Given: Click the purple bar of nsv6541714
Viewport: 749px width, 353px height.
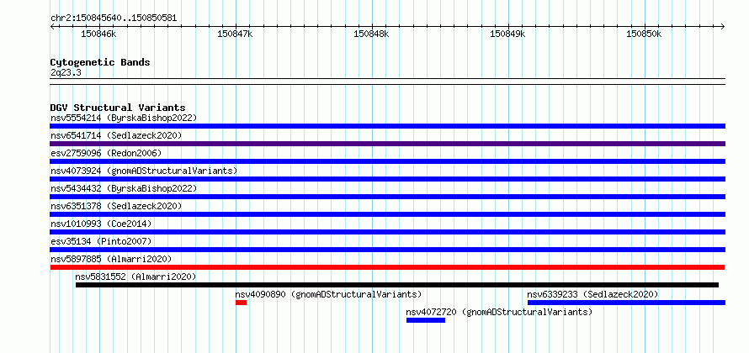Looking at the screenshot, I should 387,144.
